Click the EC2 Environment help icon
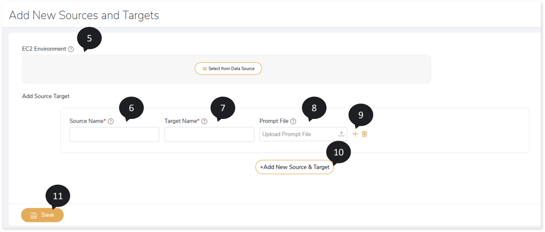This screenshot has width=545, height=232. coord(71,49)
